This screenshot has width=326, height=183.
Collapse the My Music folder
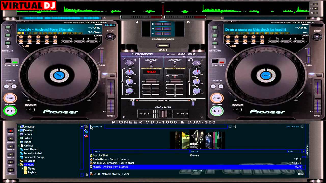19,165
